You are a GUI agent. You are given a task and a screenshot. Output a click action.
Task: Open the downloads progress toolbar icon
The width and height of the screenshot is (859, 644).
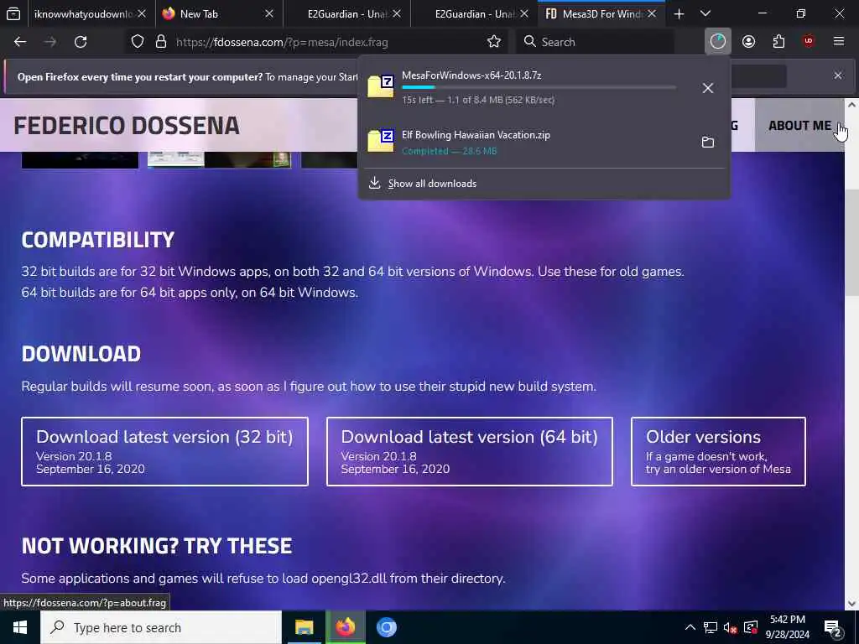click(718, 42)
